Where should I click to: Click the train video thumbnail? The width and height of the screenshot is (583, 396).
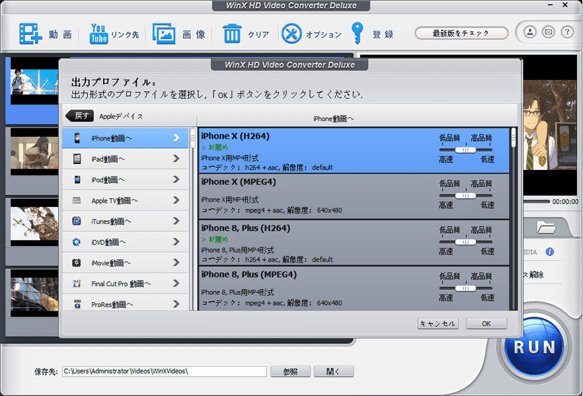(34, 294)
